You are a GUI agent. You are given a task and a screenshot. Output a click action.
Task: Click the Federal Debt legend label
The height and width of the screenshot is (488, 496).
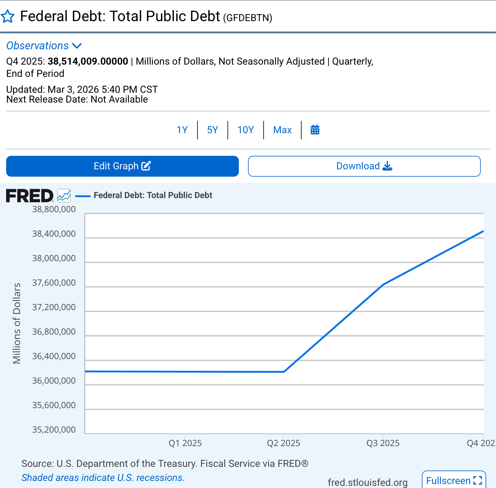(x=153, y=195)
